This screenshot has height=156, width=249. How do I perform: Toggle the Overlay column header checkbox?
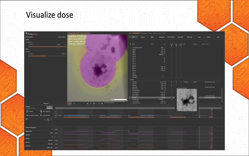[x=181, y=46]
